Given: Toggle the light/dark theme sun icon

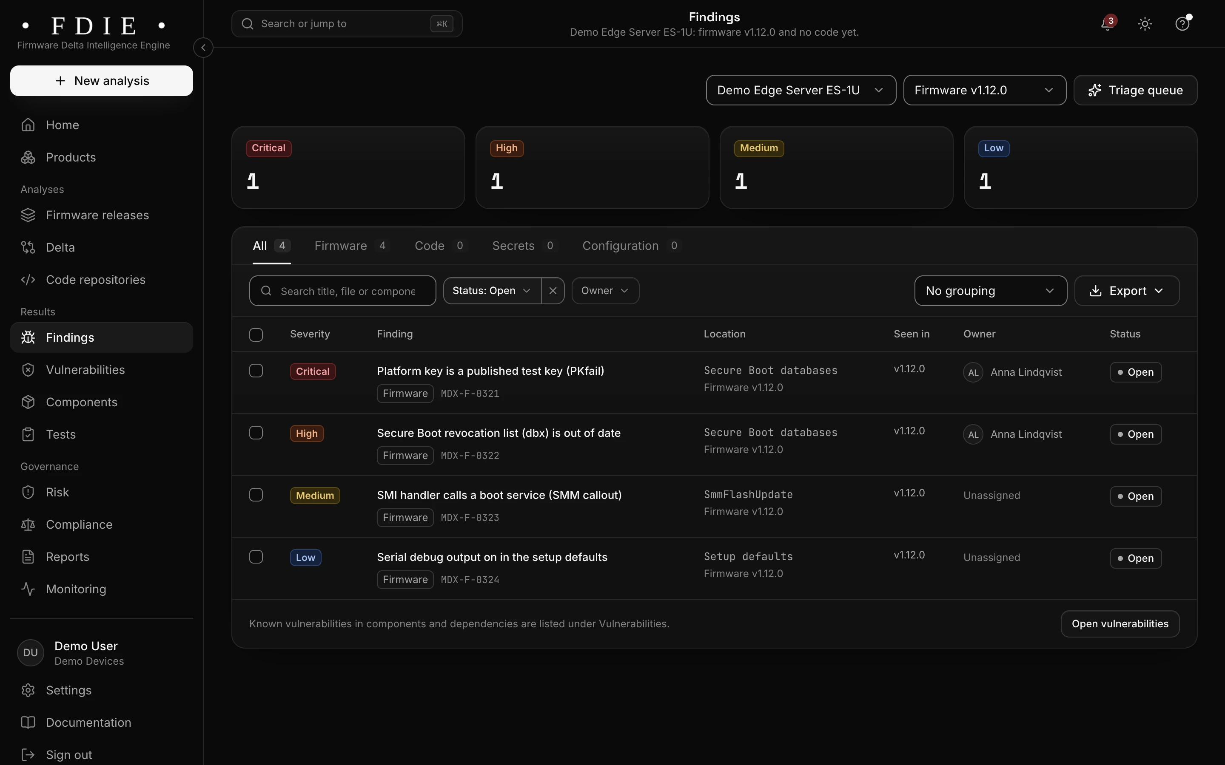Looking at the screenshot, I should pyautogui.click(x=1145, y=24).
